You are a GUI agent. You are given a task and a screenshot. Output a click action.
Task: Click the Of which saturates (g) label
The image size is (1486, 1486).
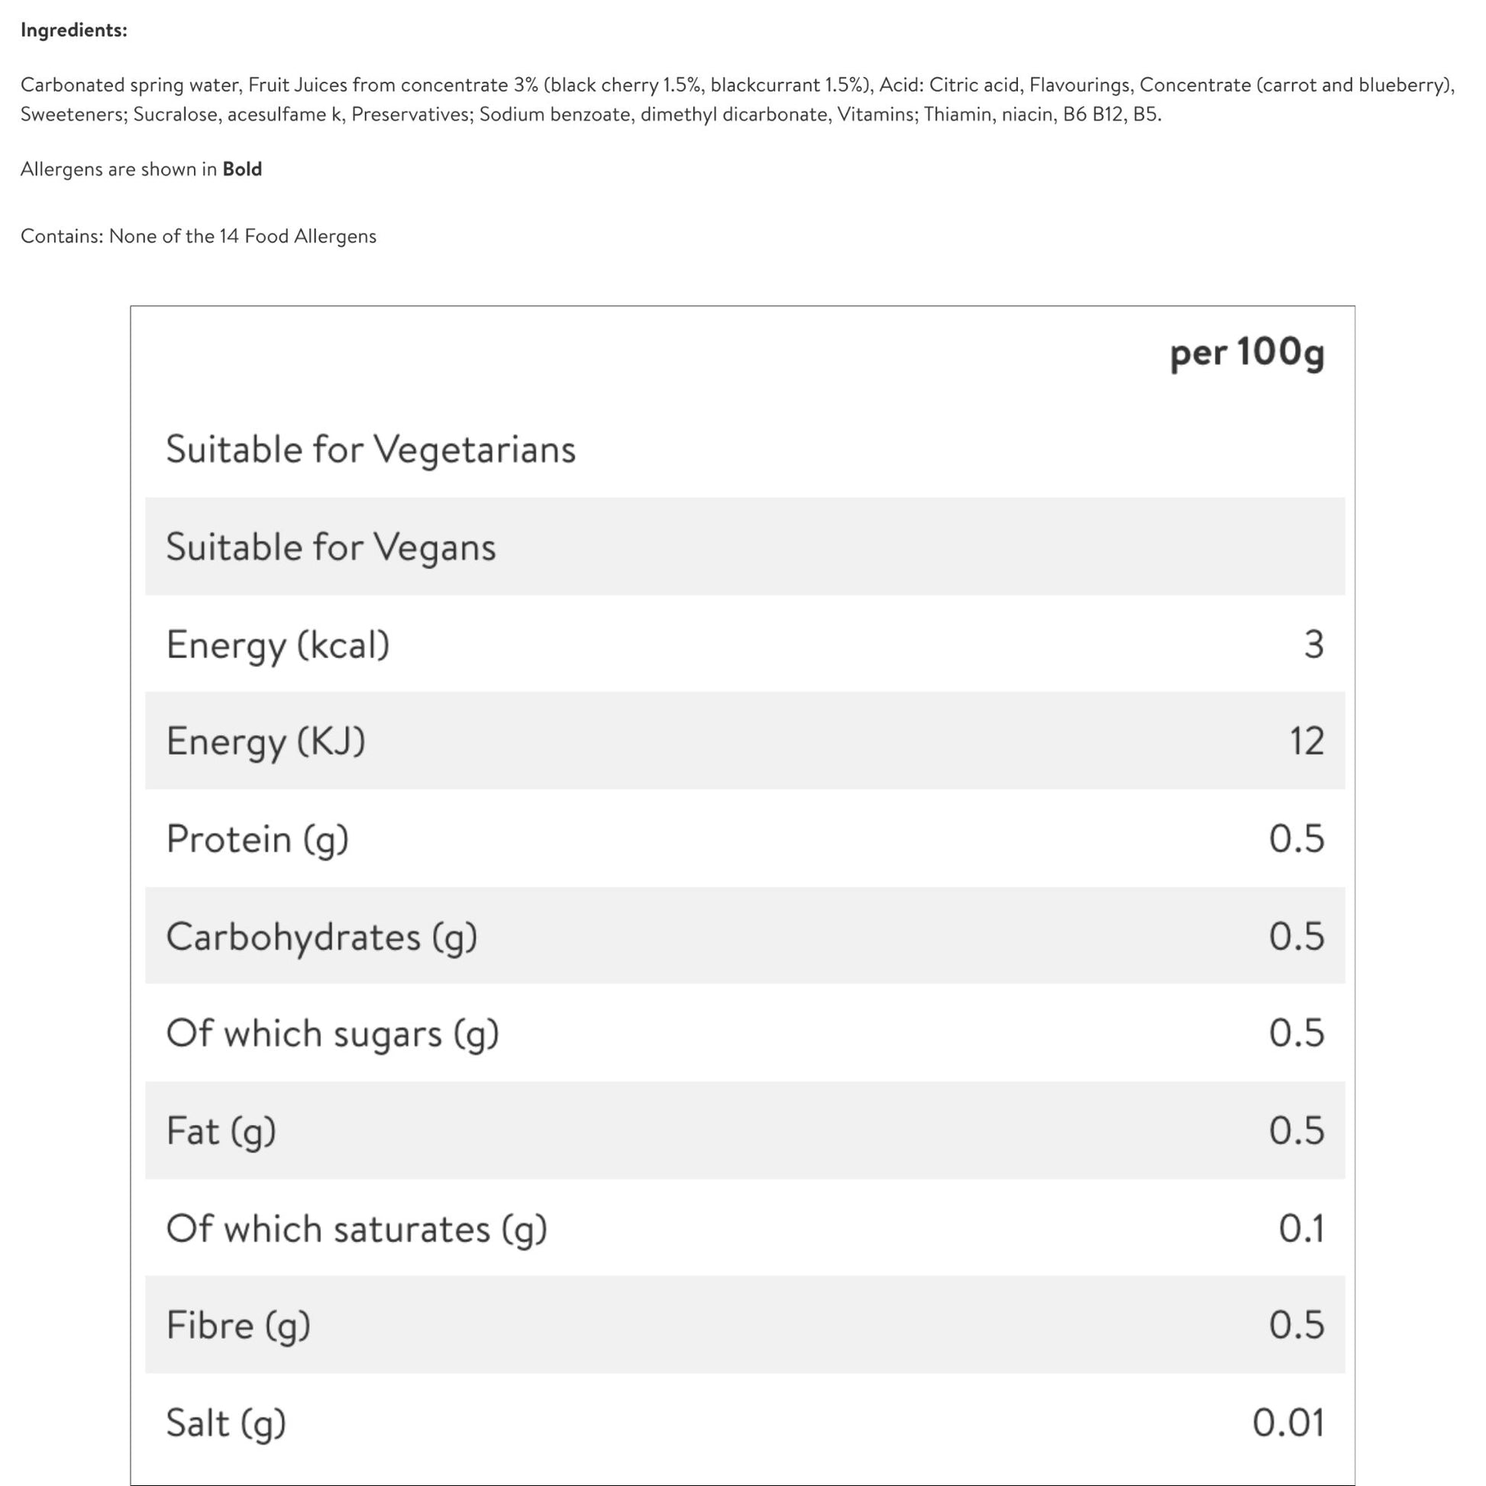pos(357,1229)
